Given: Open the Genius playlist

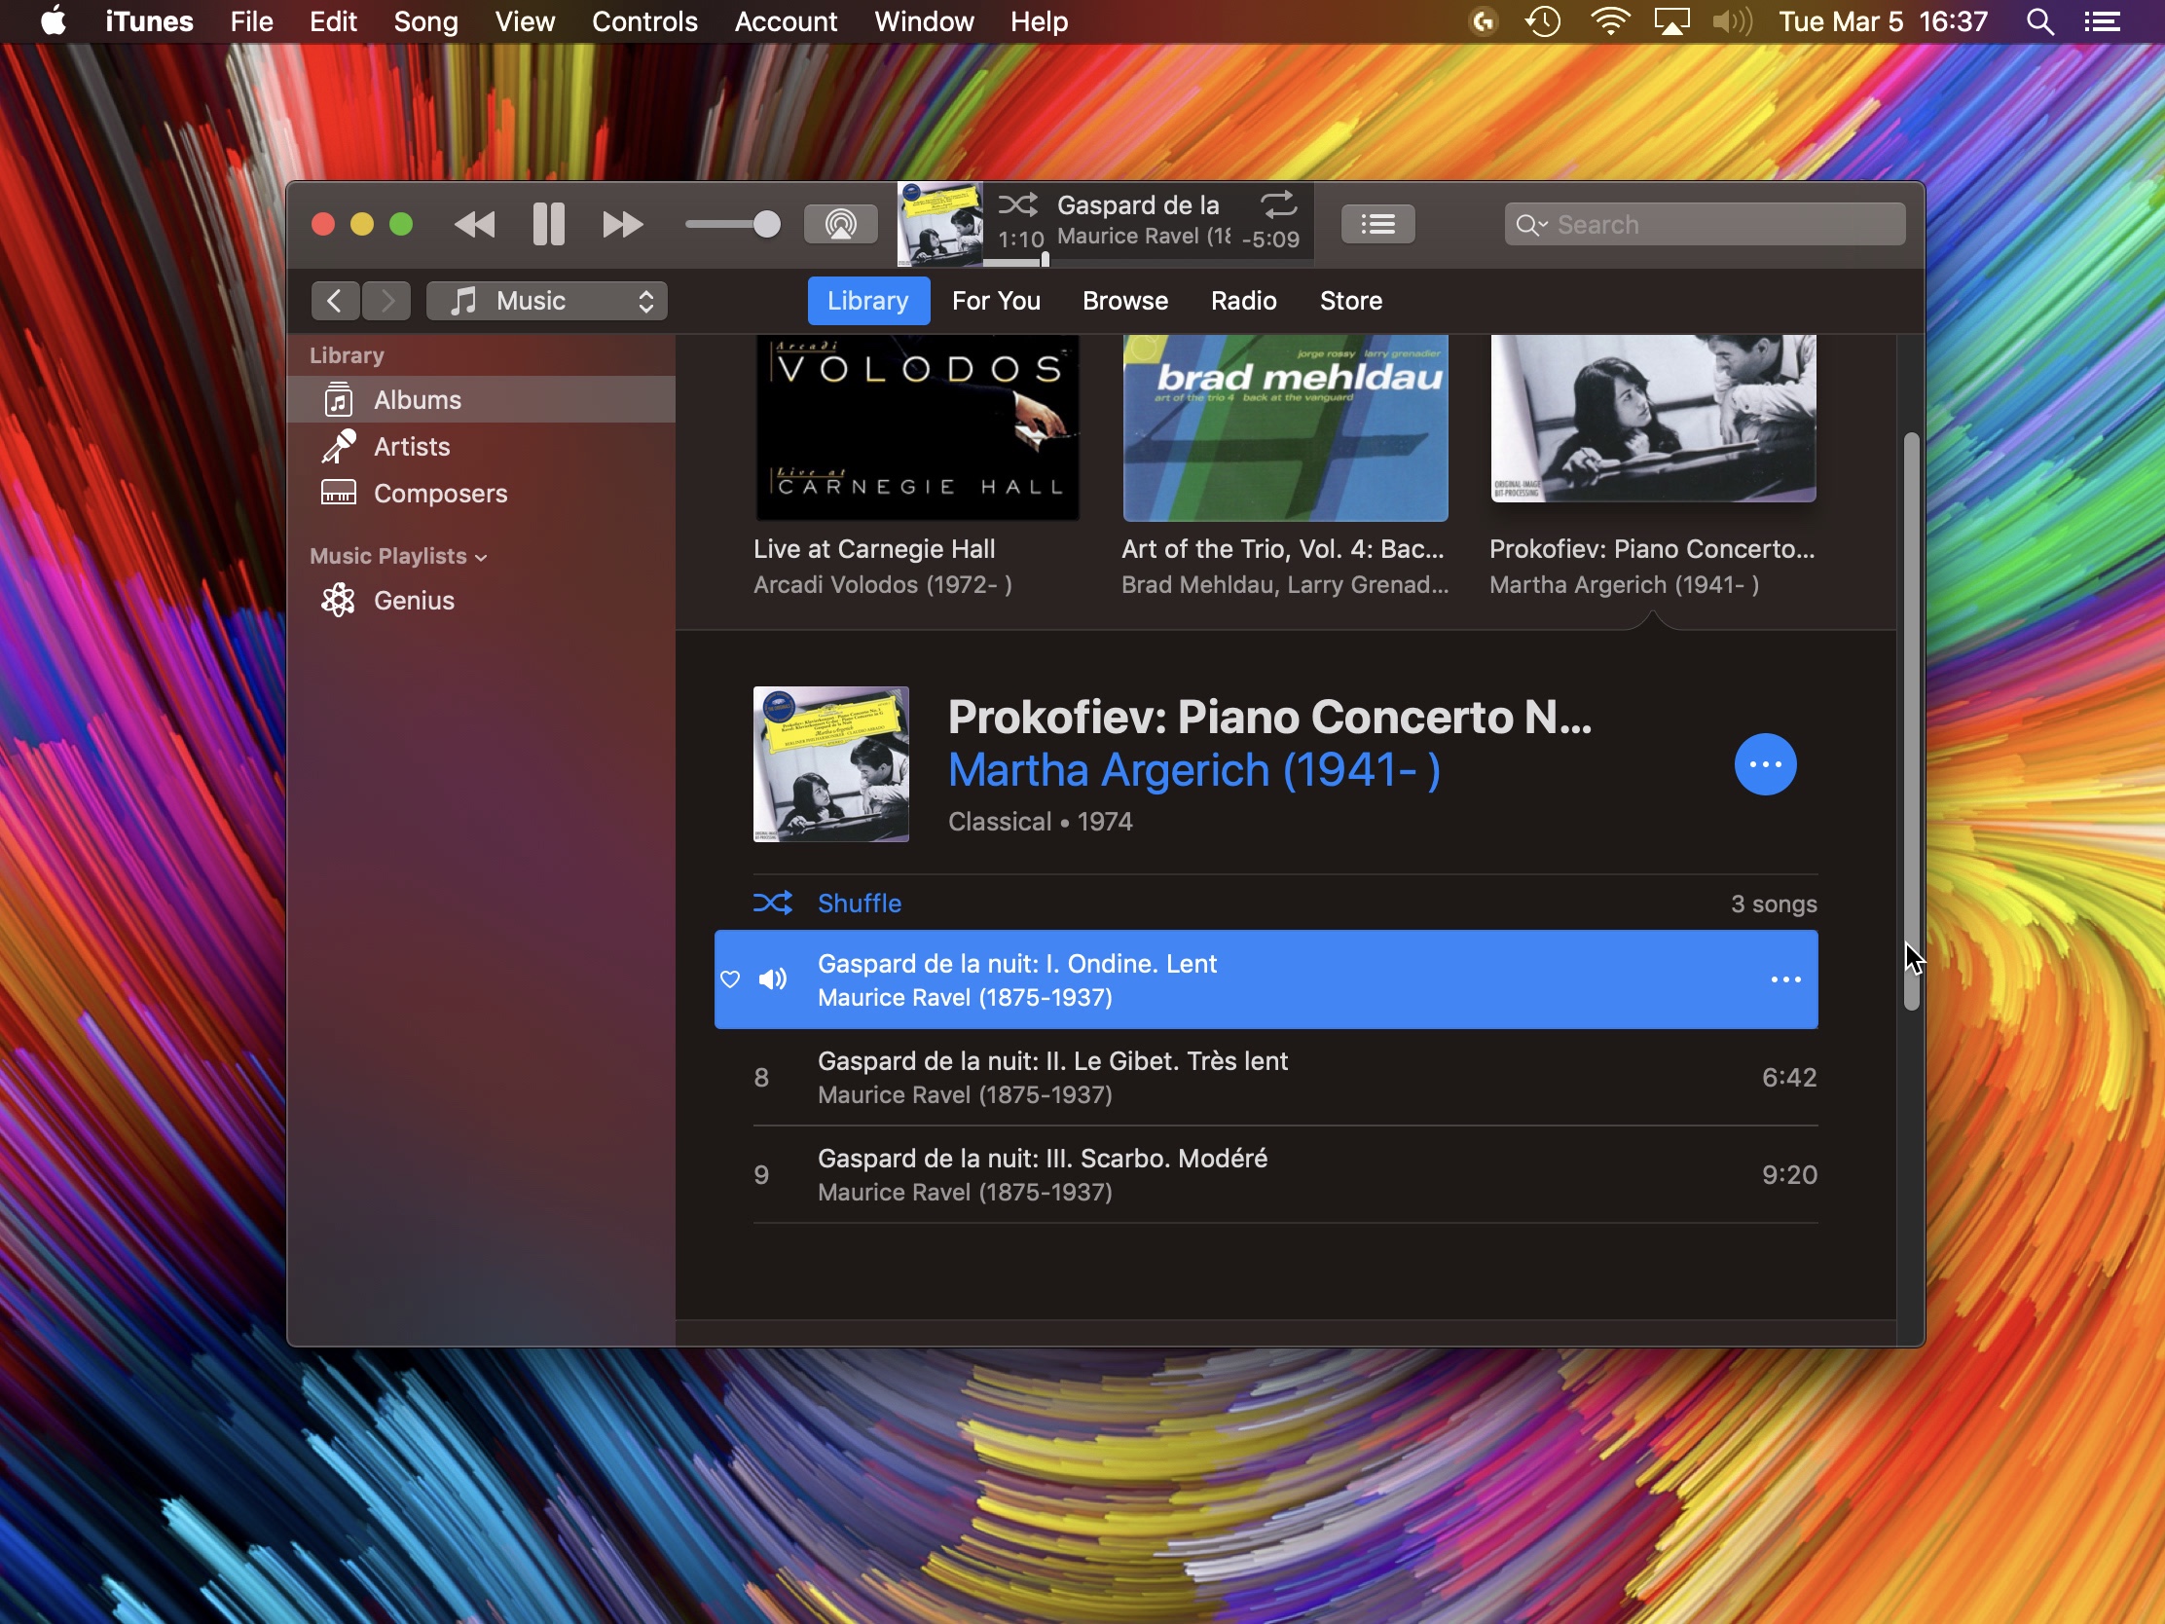Looking at the screenshot, I should point(481,600).
